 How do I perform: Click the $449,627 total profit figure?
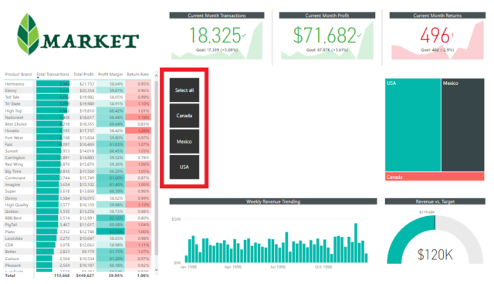(x=85, y=276)
